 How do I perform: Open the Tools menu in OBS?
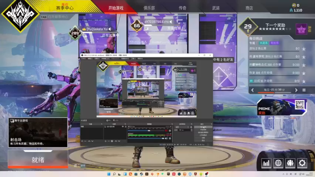tap(133, 59)
